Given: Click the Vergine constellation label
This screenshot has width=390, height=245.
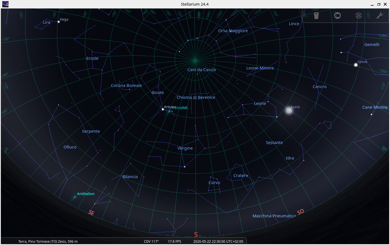Looking at the screenshot, I should tap(185, 148).
